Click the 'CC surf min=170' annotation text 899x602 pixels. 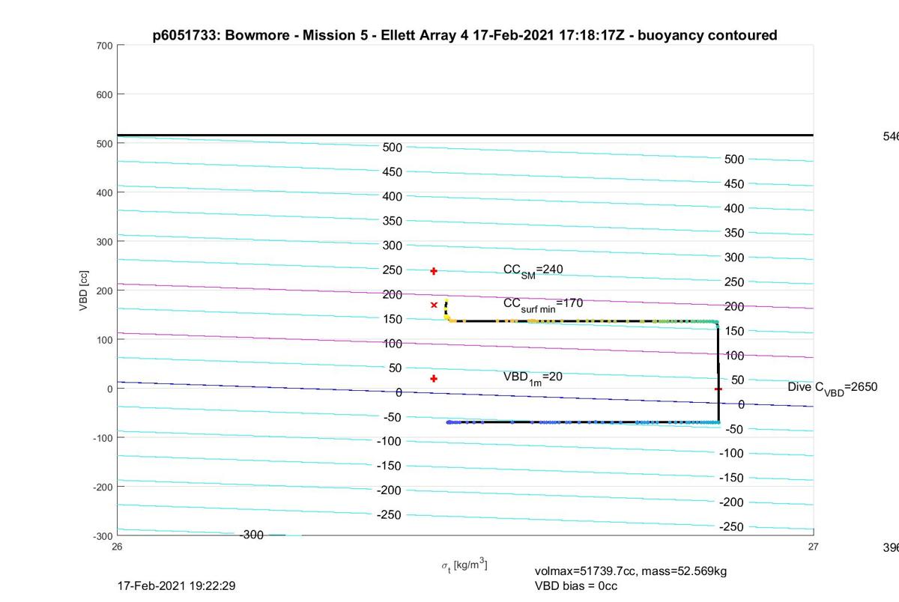pyautogui.click(x=543, y=304)
